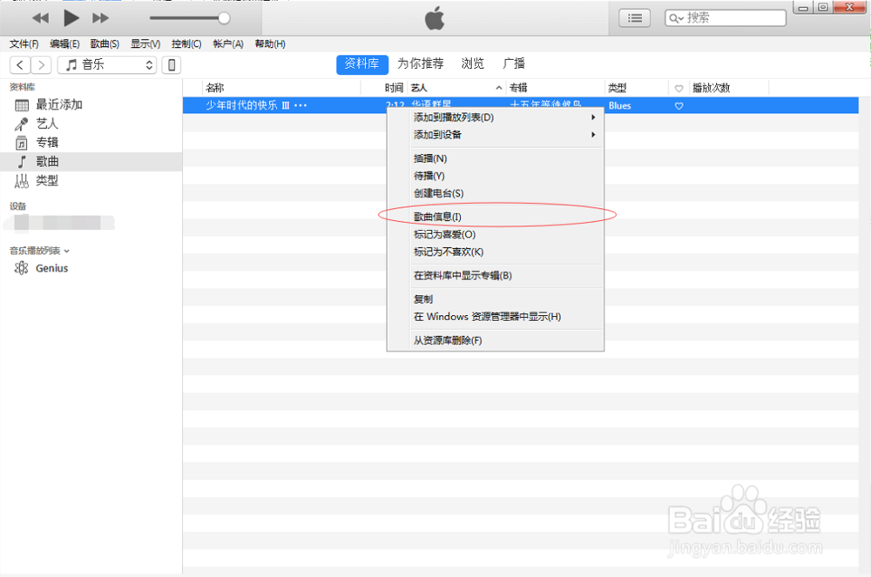Select 类型 in the sidebar
This screenshot has width=871, height=577.
[91, 180]
